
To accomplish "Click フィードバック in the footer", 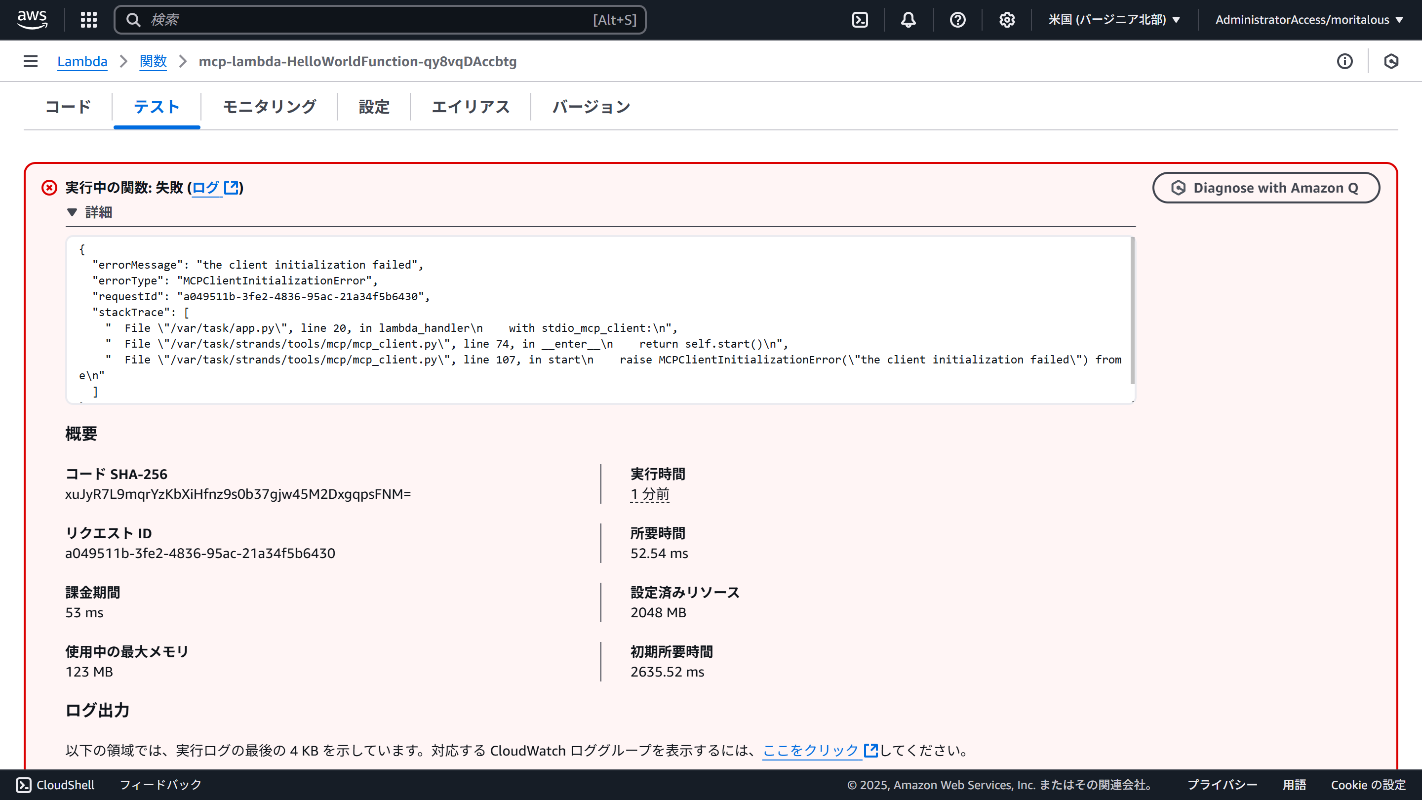I will tap(160, 785).
